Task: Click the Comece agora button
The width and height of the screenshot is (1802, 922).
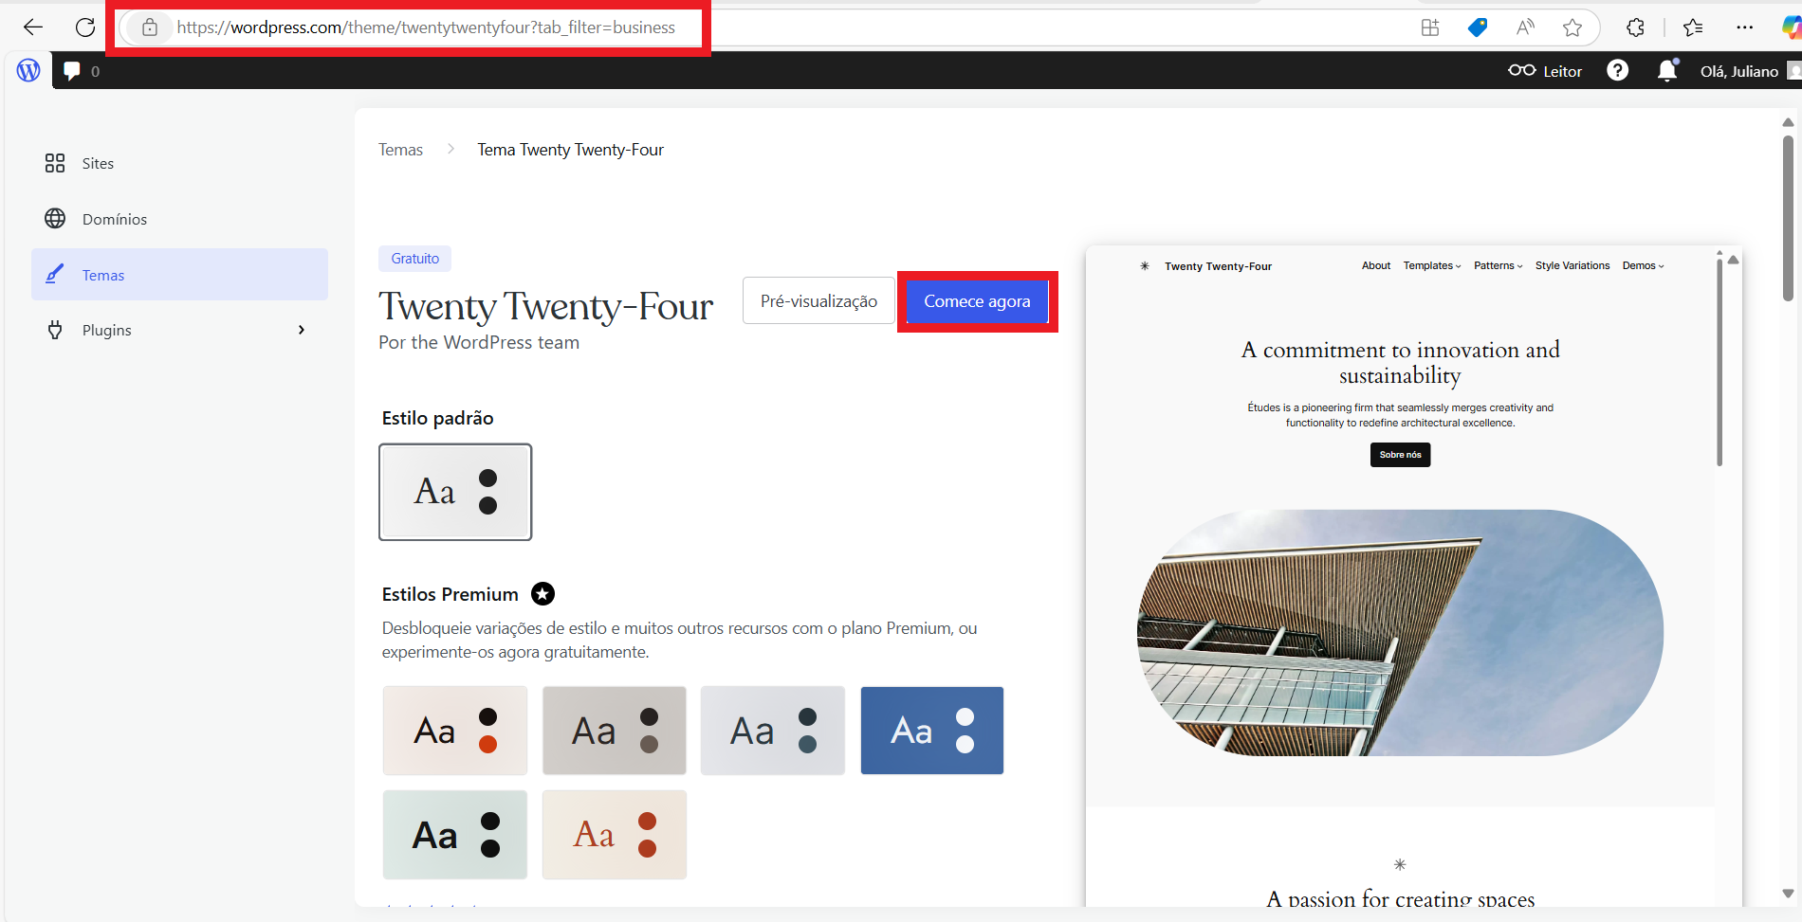Action: pyautogui.click(x=977, y=301)
